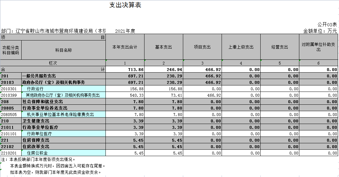The width and height of the screenshot is (339, 177).
Task: Click code cell 2080505
Action: point(11,115)
